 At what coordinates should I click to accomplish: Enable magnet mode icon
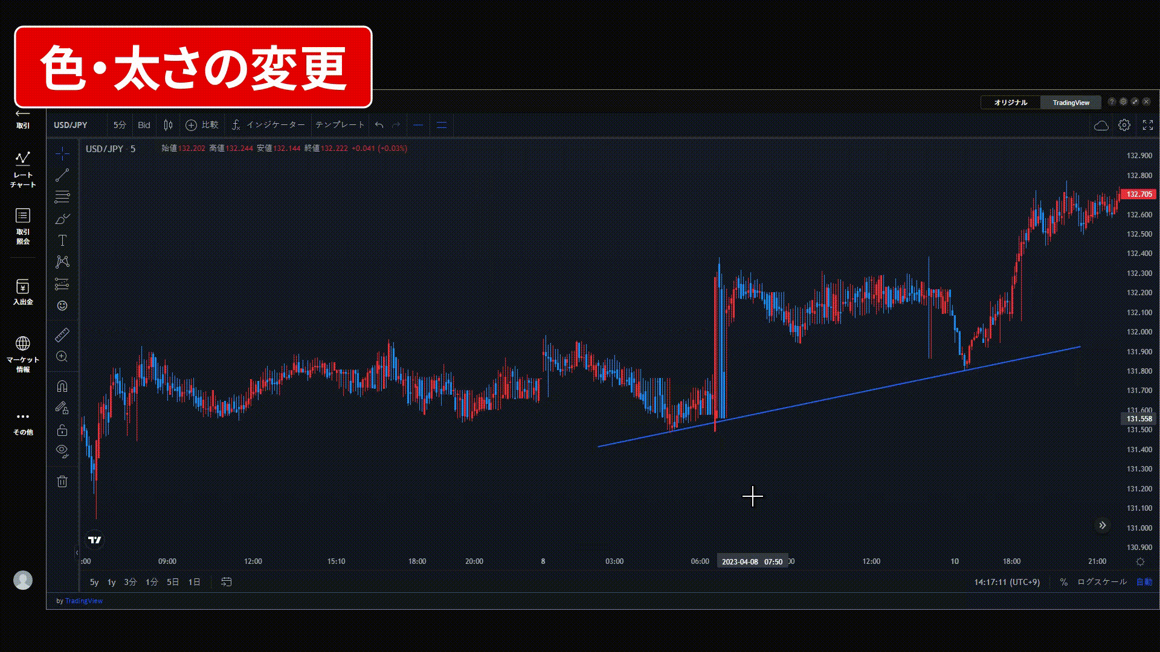tap(62, 386)
